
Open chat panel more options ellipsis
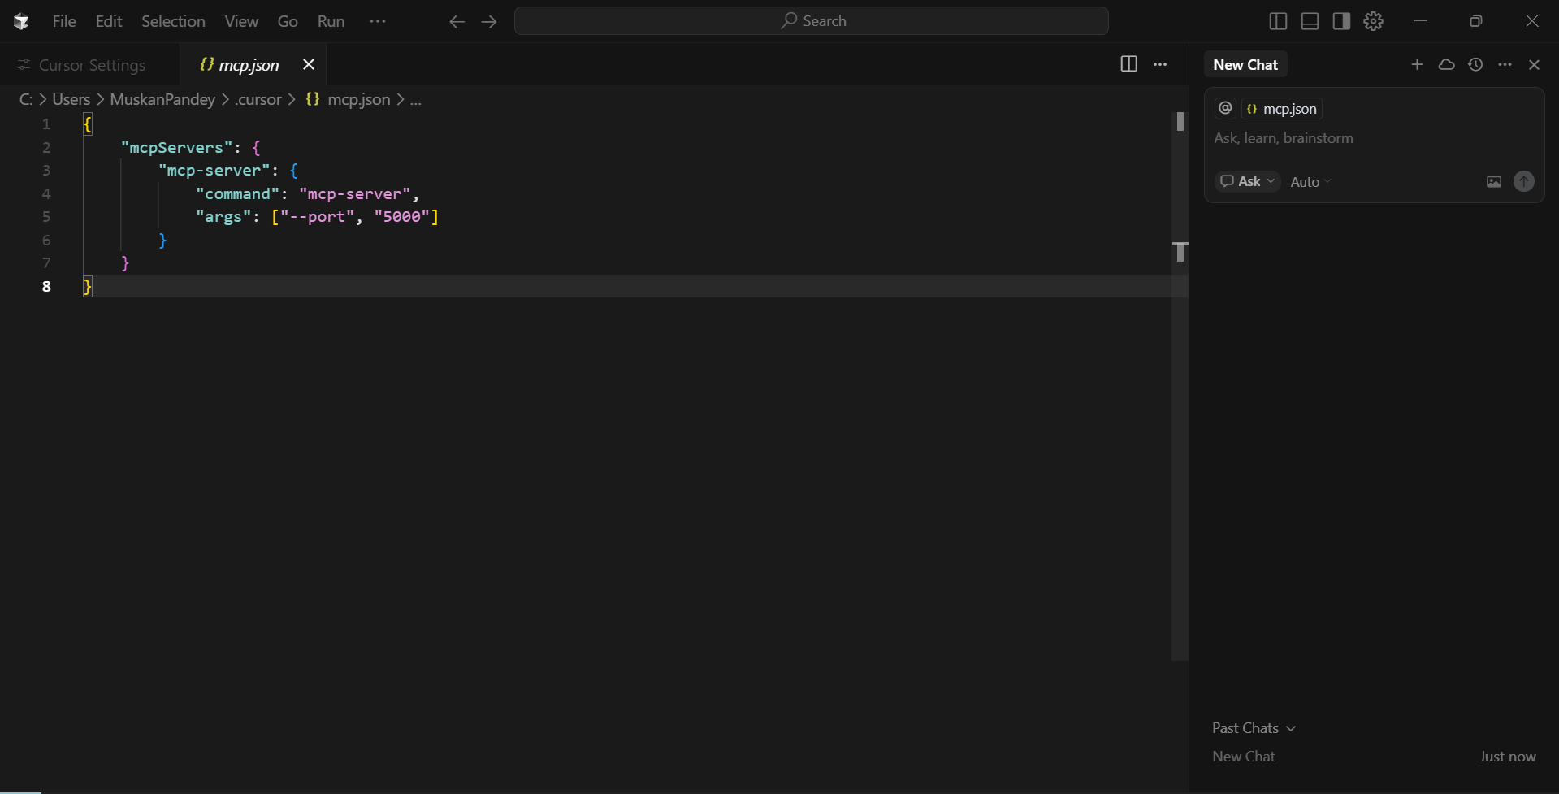coord(1505,64)
